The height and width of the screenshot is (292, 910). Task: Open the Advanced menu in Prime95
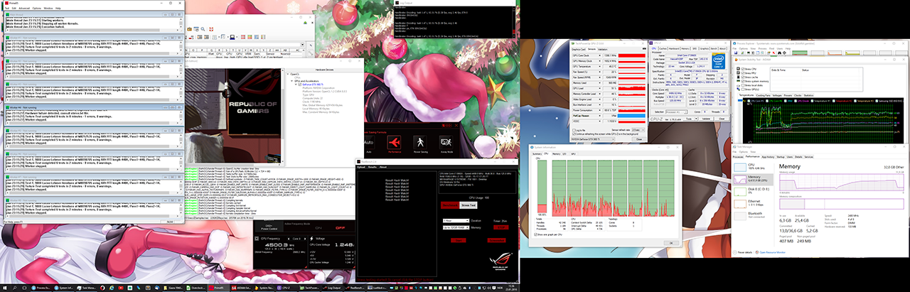(24, 9)
